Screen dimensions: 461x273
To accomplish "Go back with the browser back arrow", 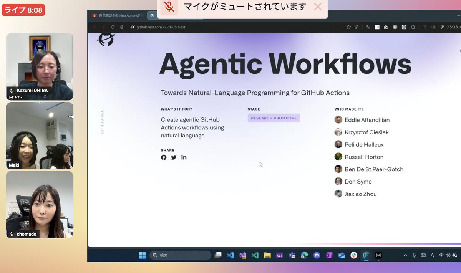I will [95, 27].
